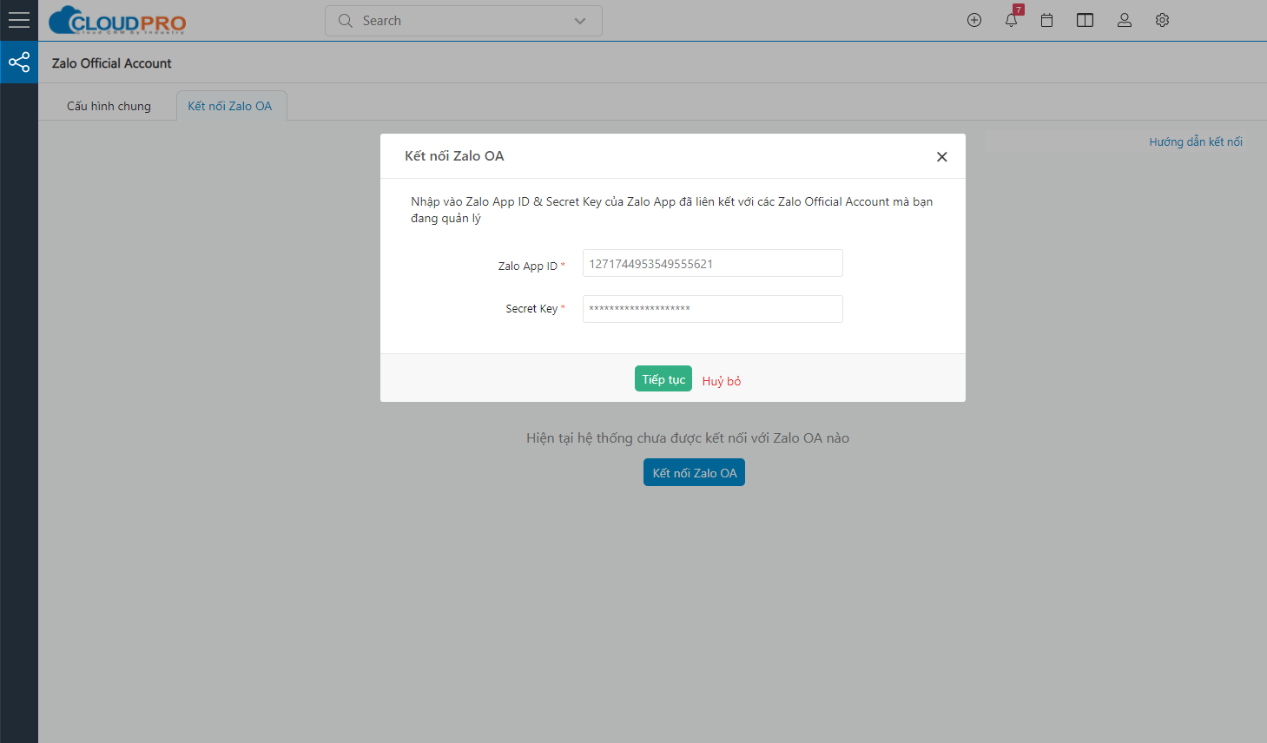Click the blue Kết nối Zalo OA button
Viewport: 1267px width, 743px height.
click(694, 472)
